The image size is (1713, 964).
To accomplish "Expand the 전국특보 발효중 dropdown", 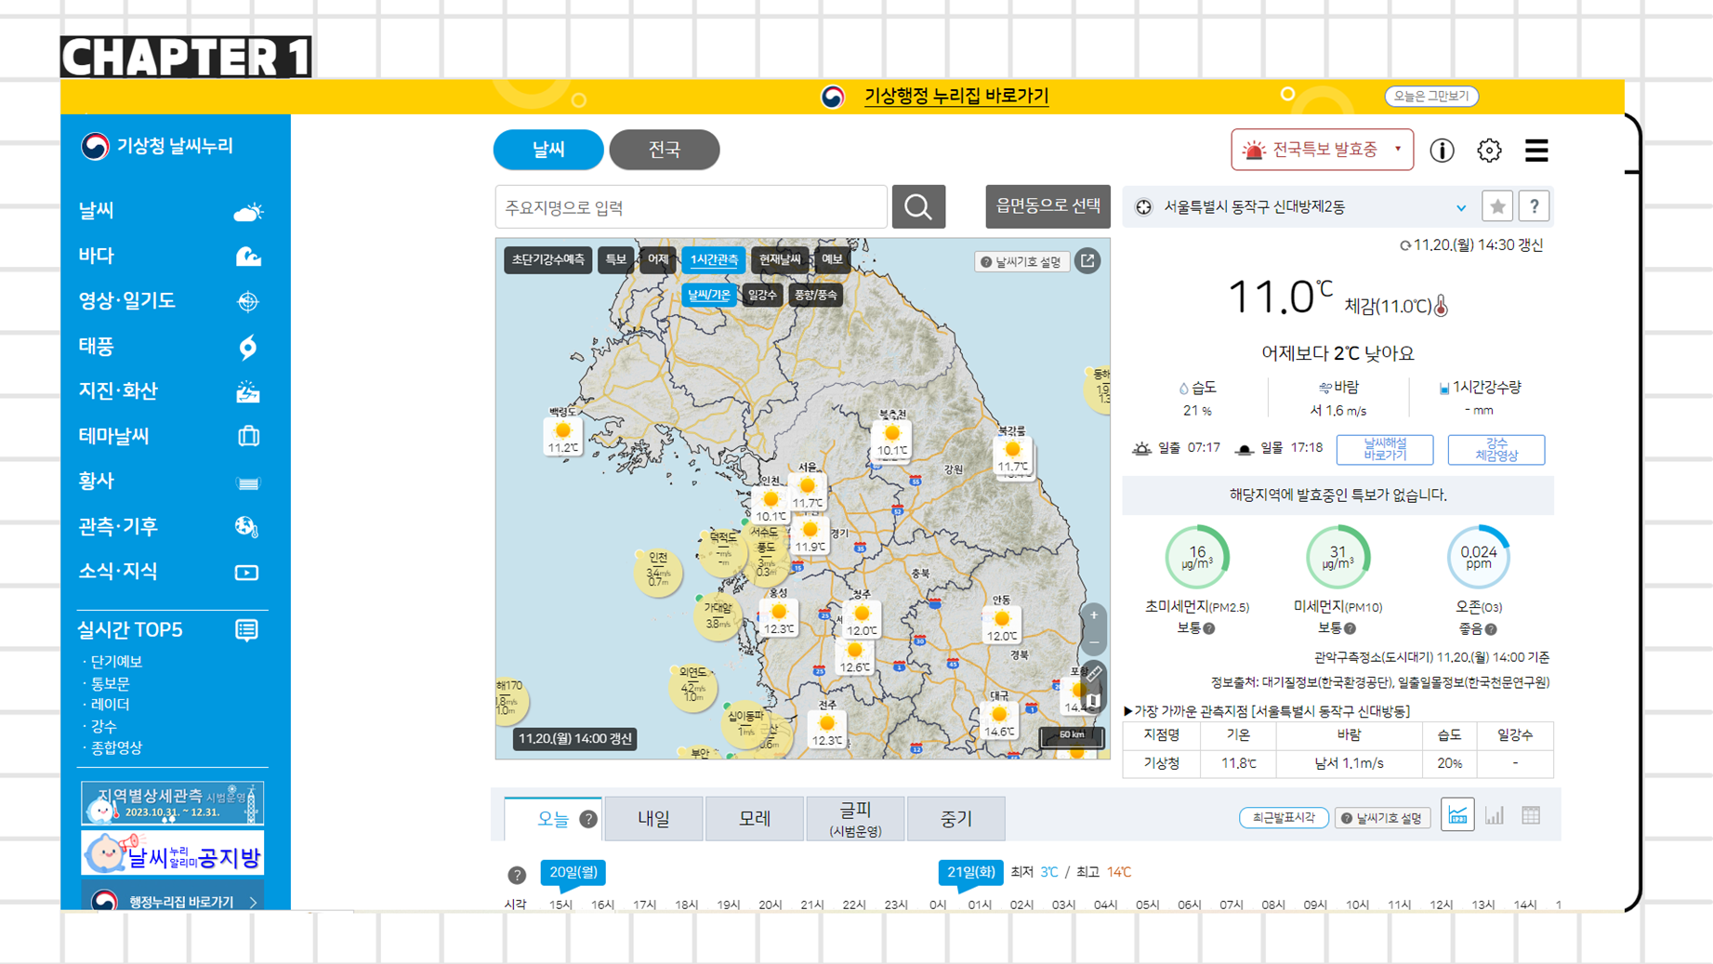I will [1322, 150].
